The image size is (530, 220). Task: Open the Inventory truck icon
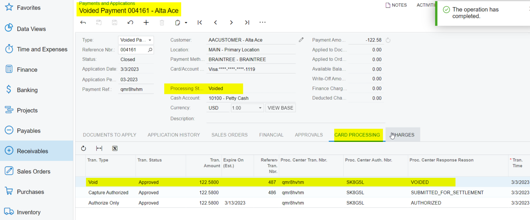(x=9, y=212)
